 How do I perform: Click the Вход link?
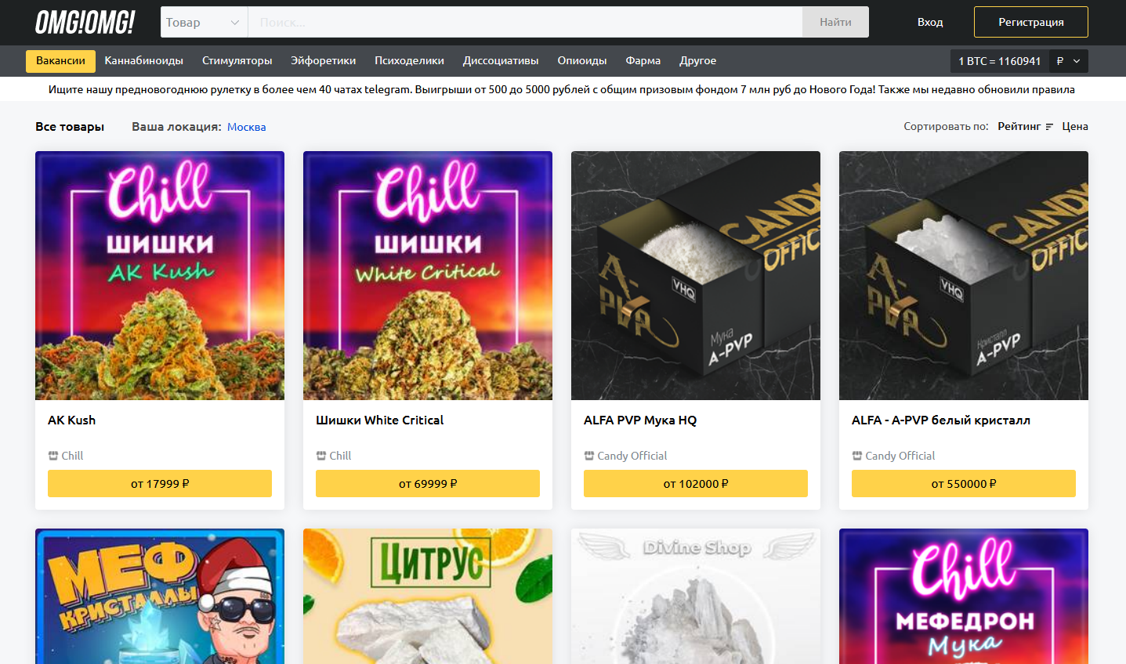tap(930, 22)
